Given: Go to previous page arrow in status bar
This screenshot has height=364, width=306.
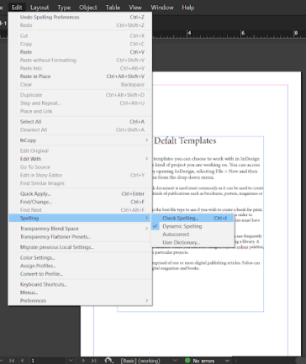Looking at the screenshot, I should point(22,361).
